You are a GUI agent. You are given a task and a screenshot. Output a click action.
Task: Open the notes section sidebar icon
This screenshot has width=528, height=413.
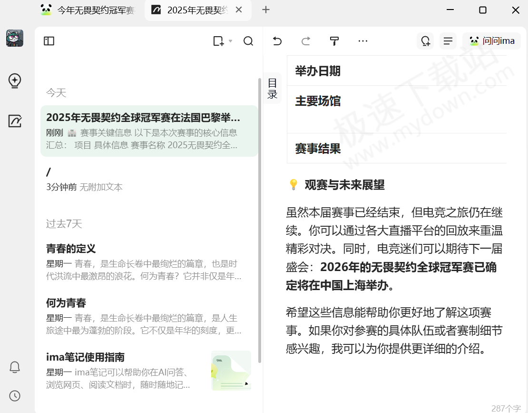pyautogui.click(x=15, y=121)
